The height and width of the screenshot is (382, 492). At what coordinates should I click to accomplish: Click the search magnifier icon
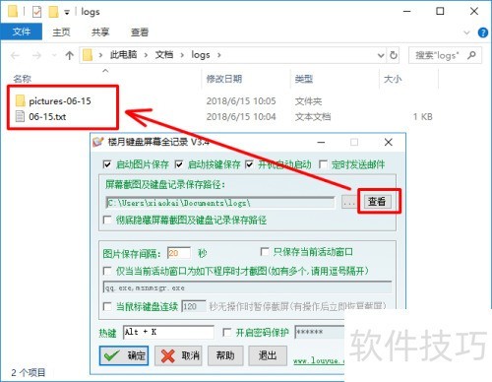[x=471, y=55]
